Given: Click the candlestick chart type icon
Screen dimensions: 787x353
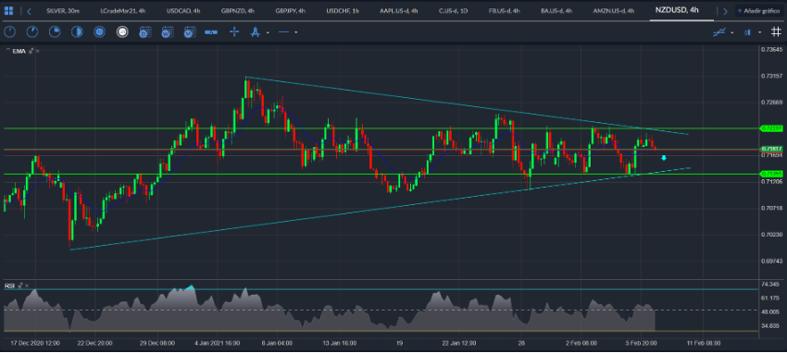Looking at the screenshot, I should (748, 32).
